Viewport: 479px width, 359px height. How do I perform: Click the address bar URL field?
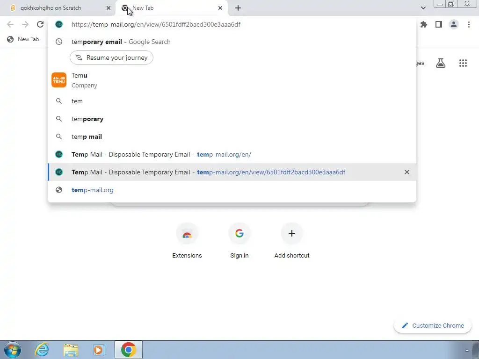click(232, 24)
